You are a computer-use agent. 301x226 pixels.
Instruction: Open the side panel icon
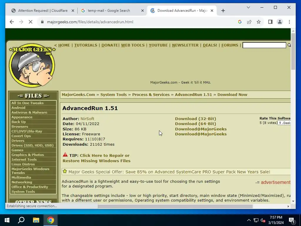[270, 22]
